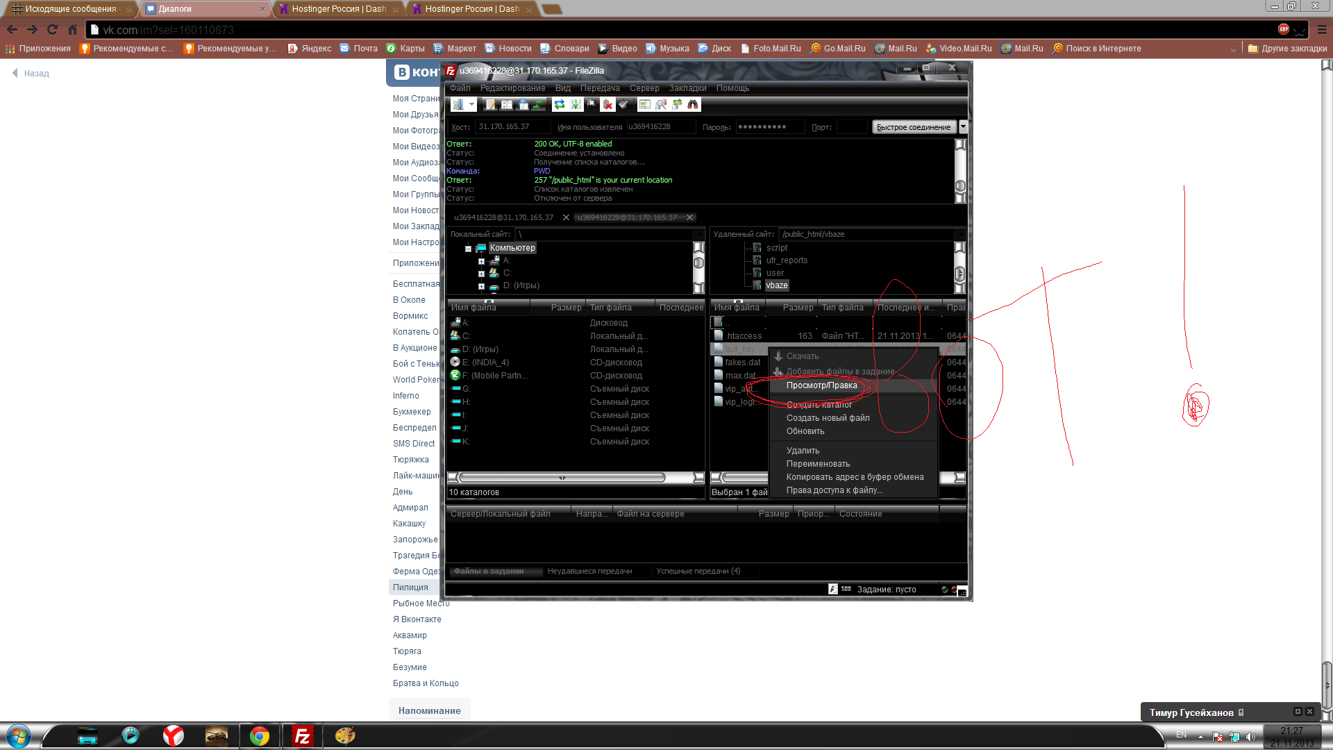Click the browser home icon
The width and height of the screenshot is (1333, 750).
(x=72, y=30)
